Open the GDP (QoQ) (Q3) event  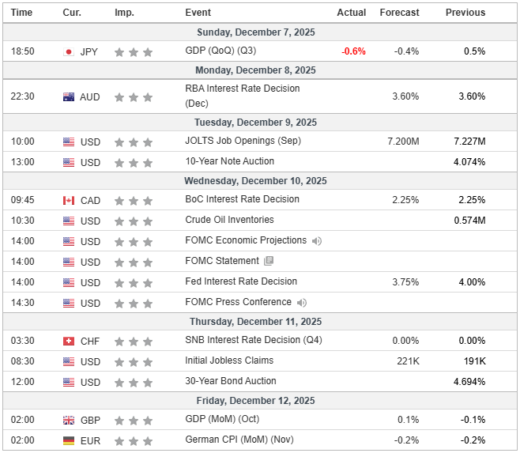[x=220, y=51]
